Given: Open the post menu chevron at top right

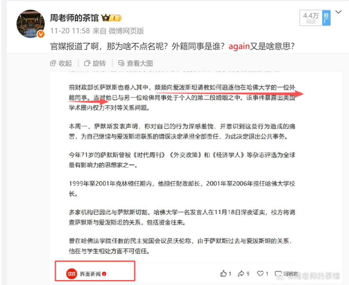Looking at the screenshot, I should (x=338, y=12).
